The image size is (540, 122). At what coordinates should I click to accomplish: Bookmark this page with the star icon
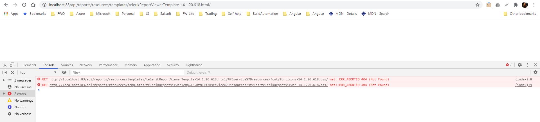coord(477,5)
